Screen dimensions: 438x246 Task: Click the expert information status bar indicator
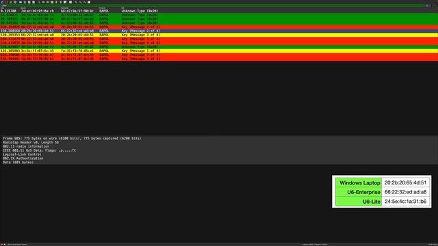tap(1, 245)
